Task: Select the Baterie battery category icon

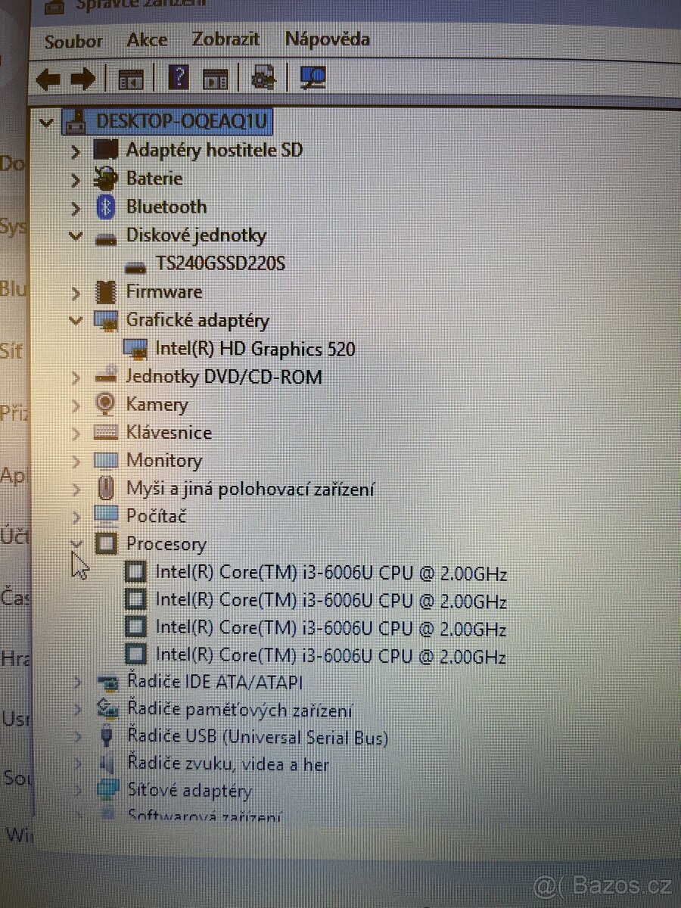Action: click(x=106, y=179)
